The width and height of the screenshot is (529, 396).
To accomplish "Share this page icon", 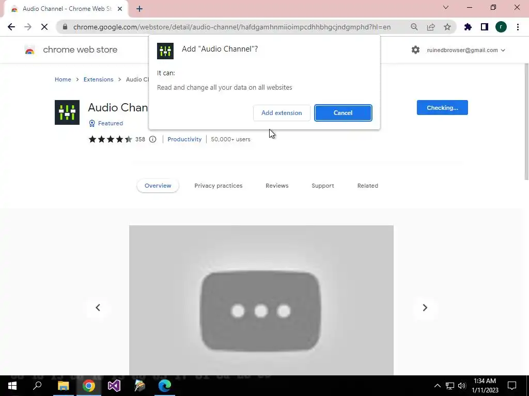I will tap(430, 27).
